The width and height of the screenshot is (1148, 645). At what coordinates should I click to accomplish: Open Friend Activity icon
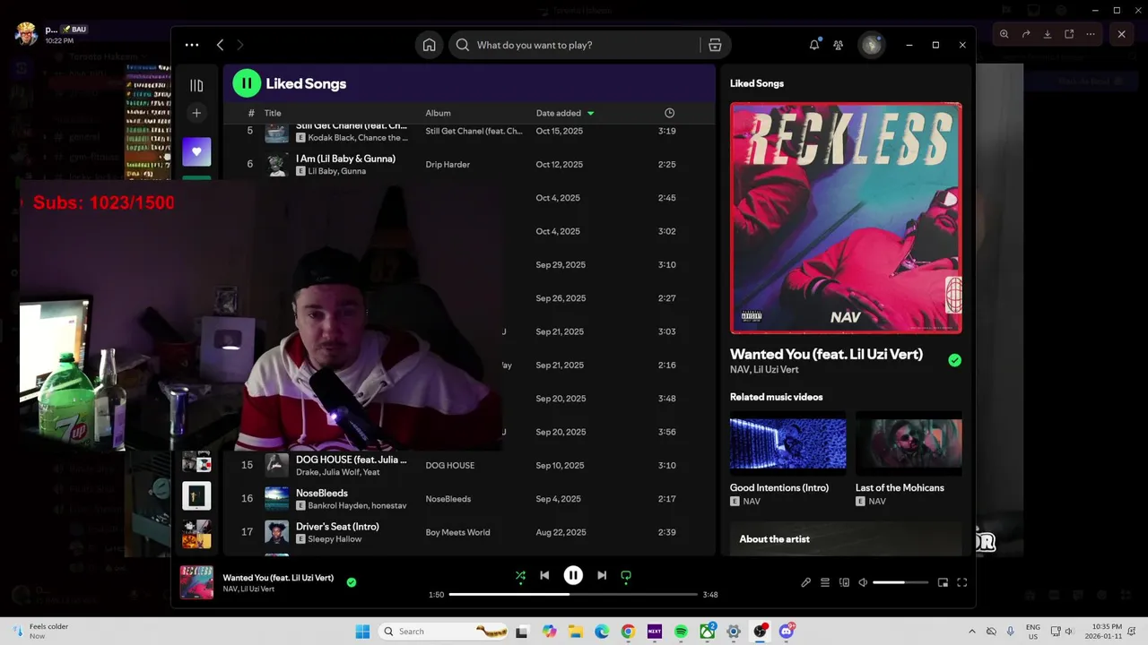pos(838,45)
